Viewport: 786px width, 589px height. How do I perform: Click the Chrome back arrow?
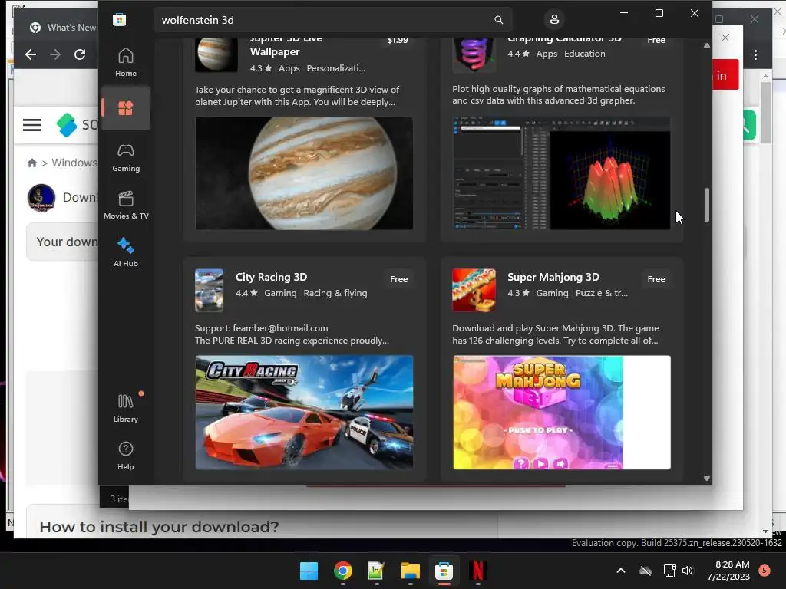point(31,54)
